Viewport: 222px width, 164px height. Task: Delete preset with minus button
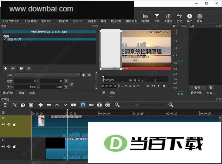click(x=89, y=75)
